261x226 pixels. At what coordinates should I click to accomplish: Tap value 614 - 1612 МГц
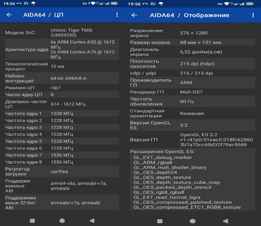click(x=68, y=104)
